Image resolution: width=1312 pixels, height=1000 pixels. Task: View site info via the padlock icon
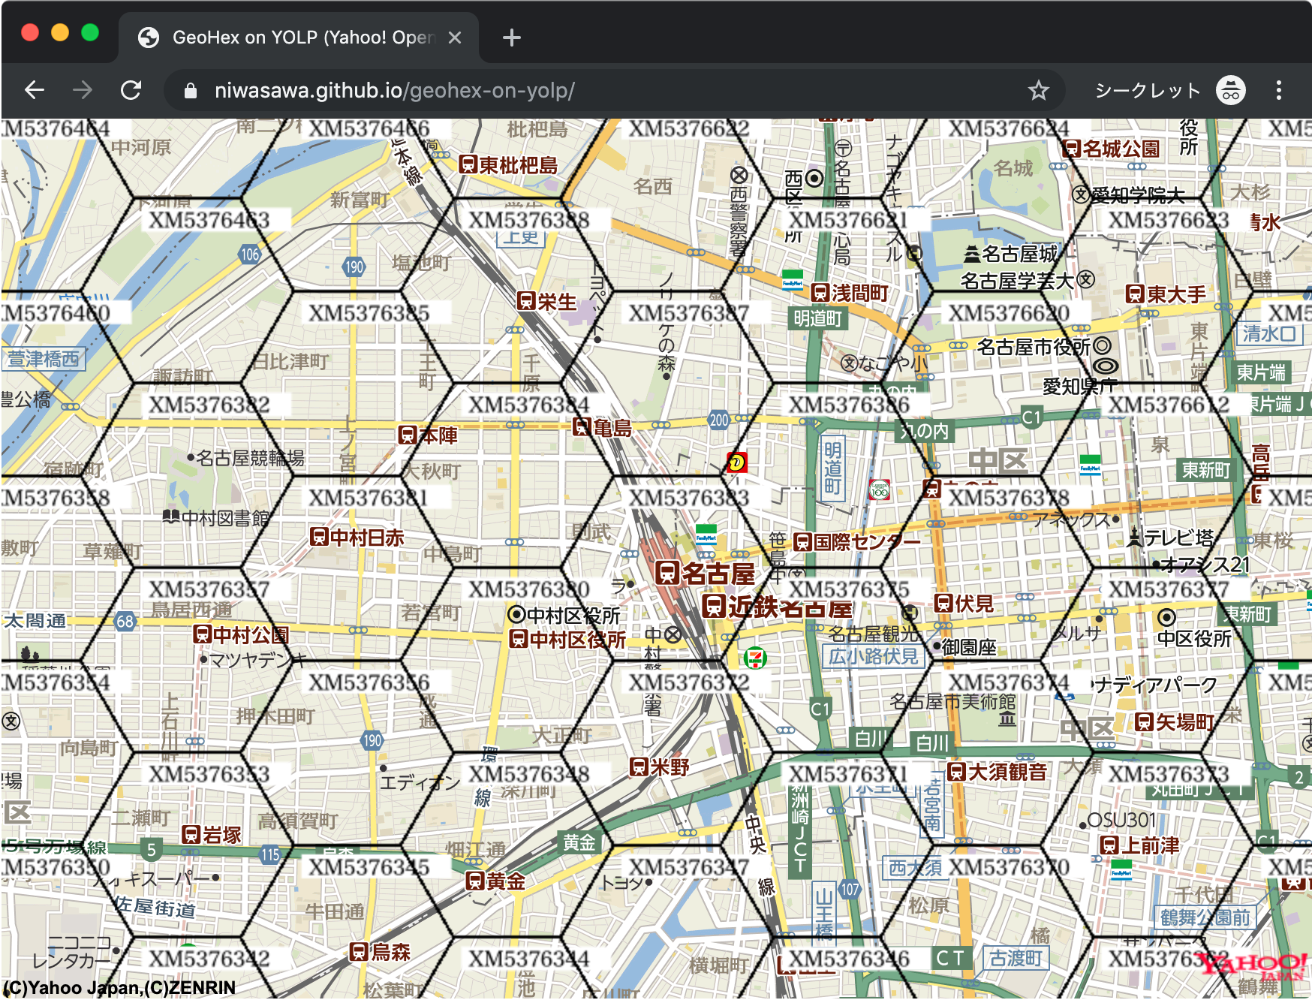click(x=191, y=91)
